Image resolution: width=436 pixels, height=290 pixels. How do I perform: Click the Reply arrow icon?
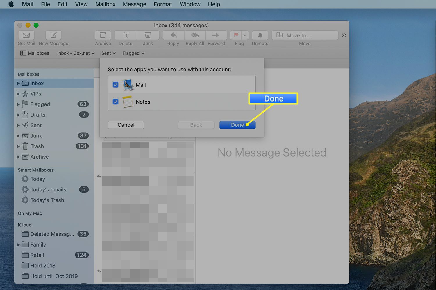click(173, 35)
